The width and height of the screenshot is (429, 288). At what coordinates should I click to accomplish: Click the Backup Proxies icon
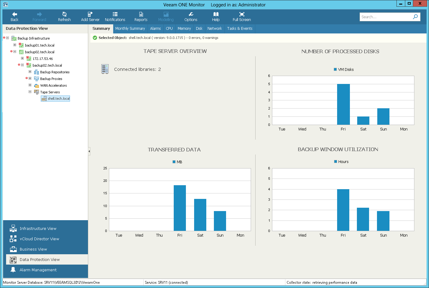click(x=37, y=79)
